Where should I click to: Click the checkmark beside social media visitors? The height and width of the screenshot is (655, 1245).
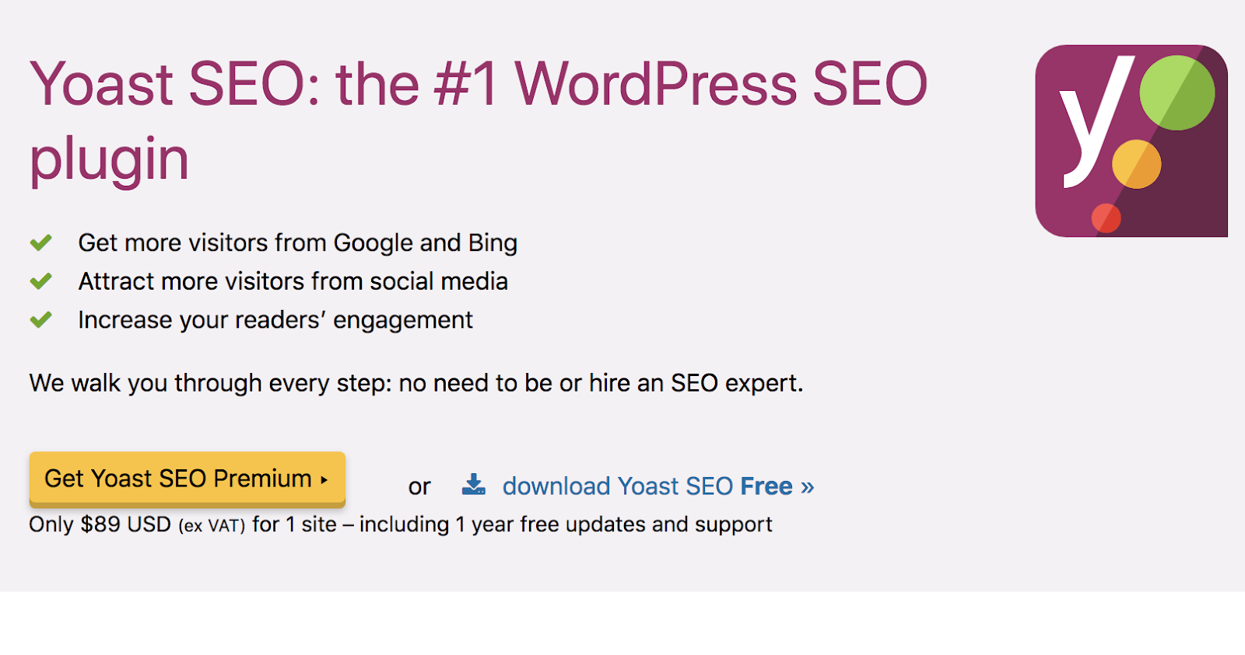[x=41, y=281]
